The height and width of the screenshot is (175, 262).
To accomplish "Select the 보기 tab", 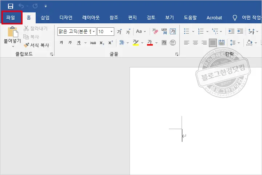I will 170,17.
